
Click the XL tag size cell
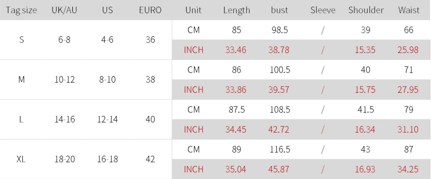[x=21, y=159]
